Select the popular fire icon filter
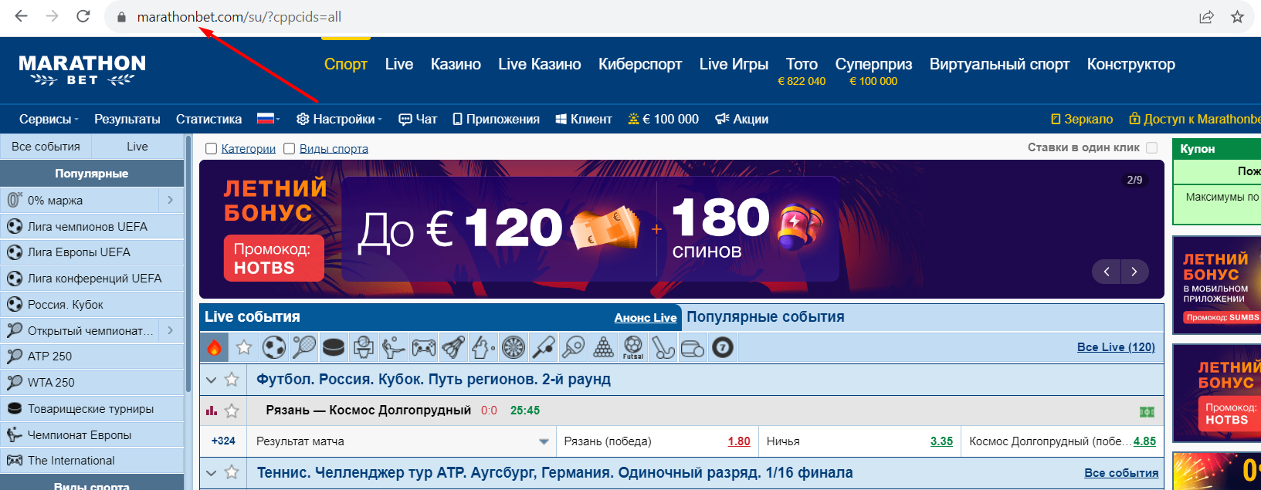 pos(214,347)
